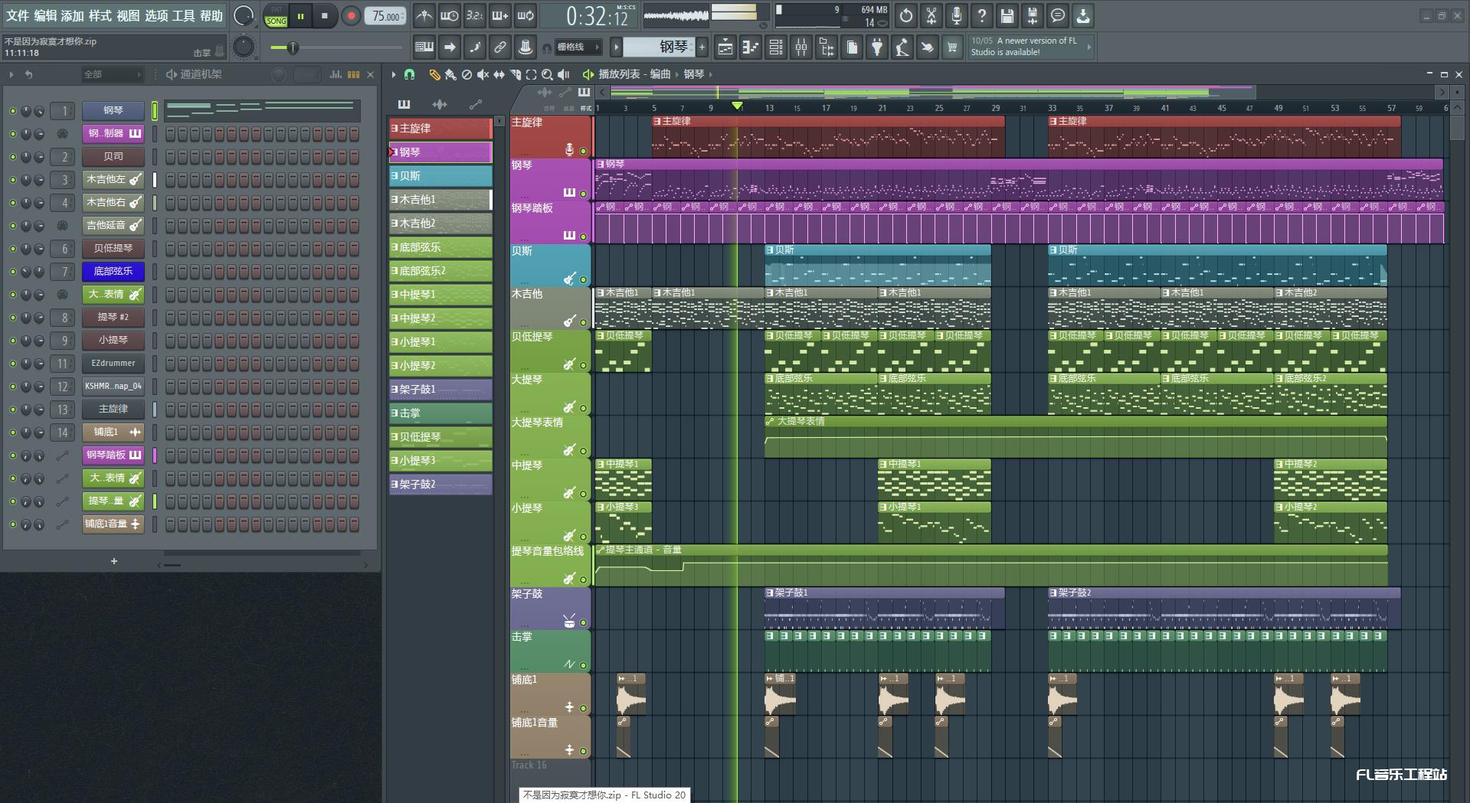
Task: Click the Save project floppy icon
Action: pyautogui.click(x=1007, y=15)
